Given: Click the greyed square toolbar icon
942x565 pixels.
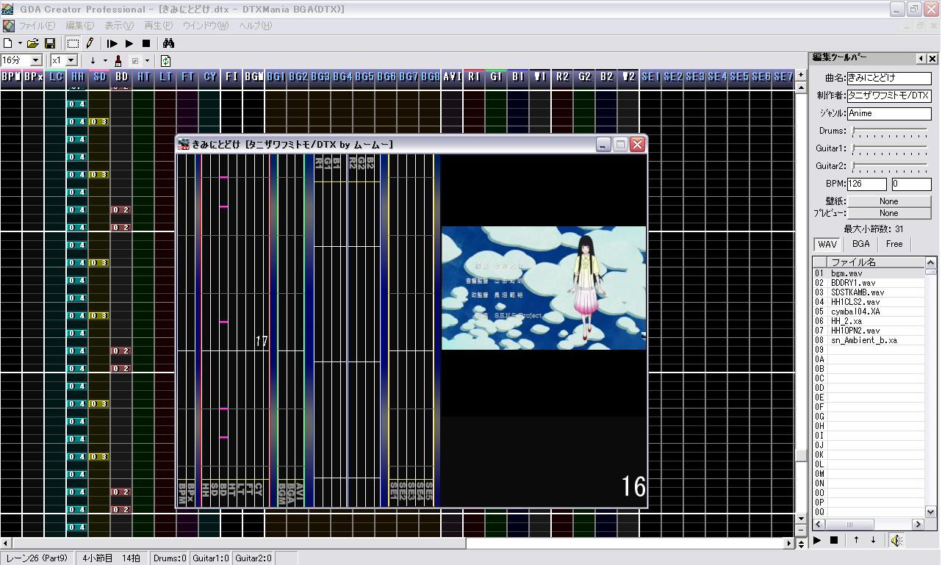Looking at the screenshot, I should coord(134,60).
